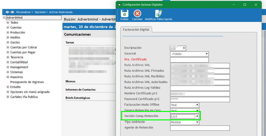Click the dialog title bar app icon
The image size is (266, 136).
click(x=119, y=5)
